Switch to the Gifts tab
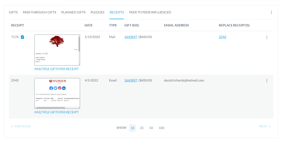This screenshot has height=142, width=282. [x=13, y=12]
